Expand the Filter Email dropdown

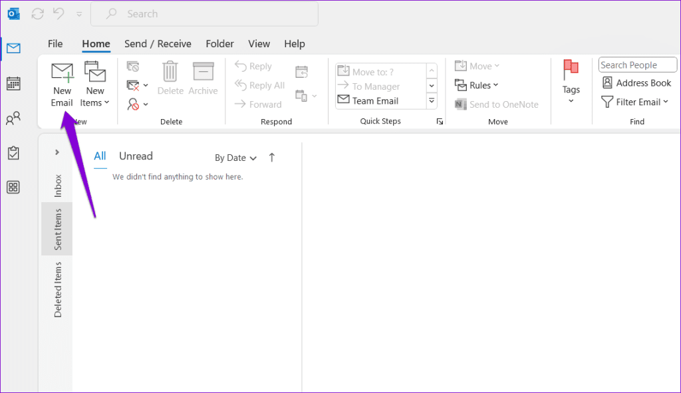coord(634,102)
